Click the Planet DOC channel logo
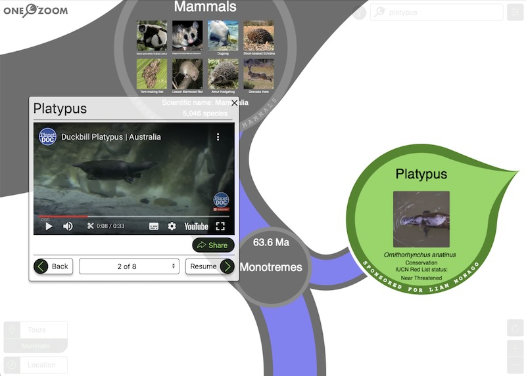 (x=47, y=137)
